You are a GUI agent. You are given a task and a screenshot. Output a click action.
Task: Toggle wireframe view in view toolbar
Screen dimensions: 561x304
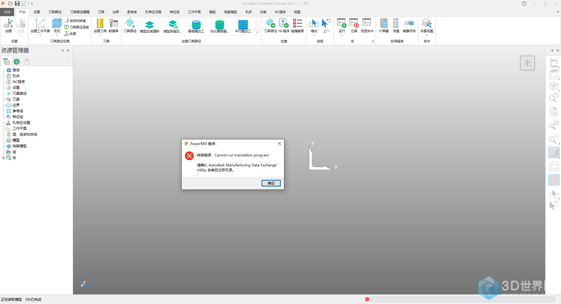pos(554,167)
